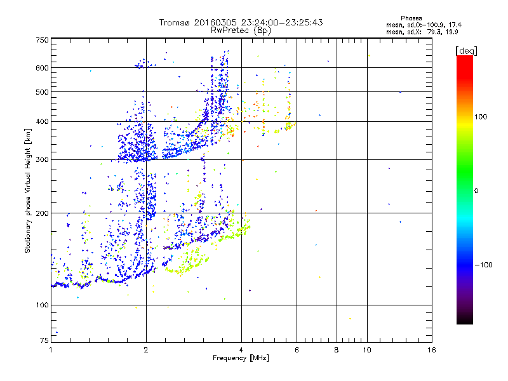The image size is (508, 381).
Task: Click the y-axis tick label '200'
Action: pyautogui.click(x=42, y=213)
